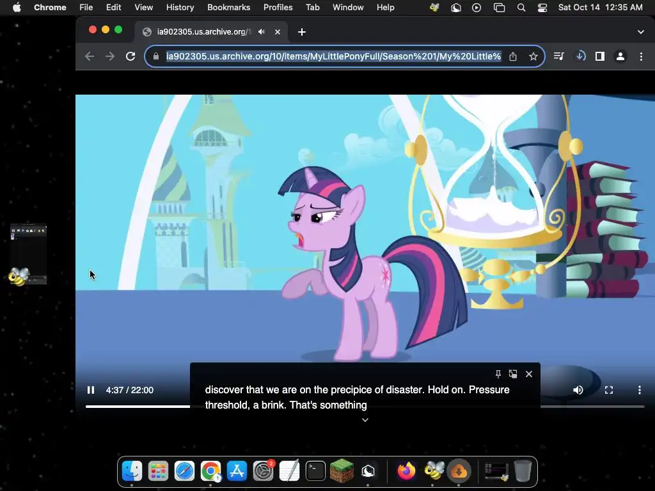Viewport: 655px width, 491px height.
Task: Open the File menu
Action: pos(86,8)
